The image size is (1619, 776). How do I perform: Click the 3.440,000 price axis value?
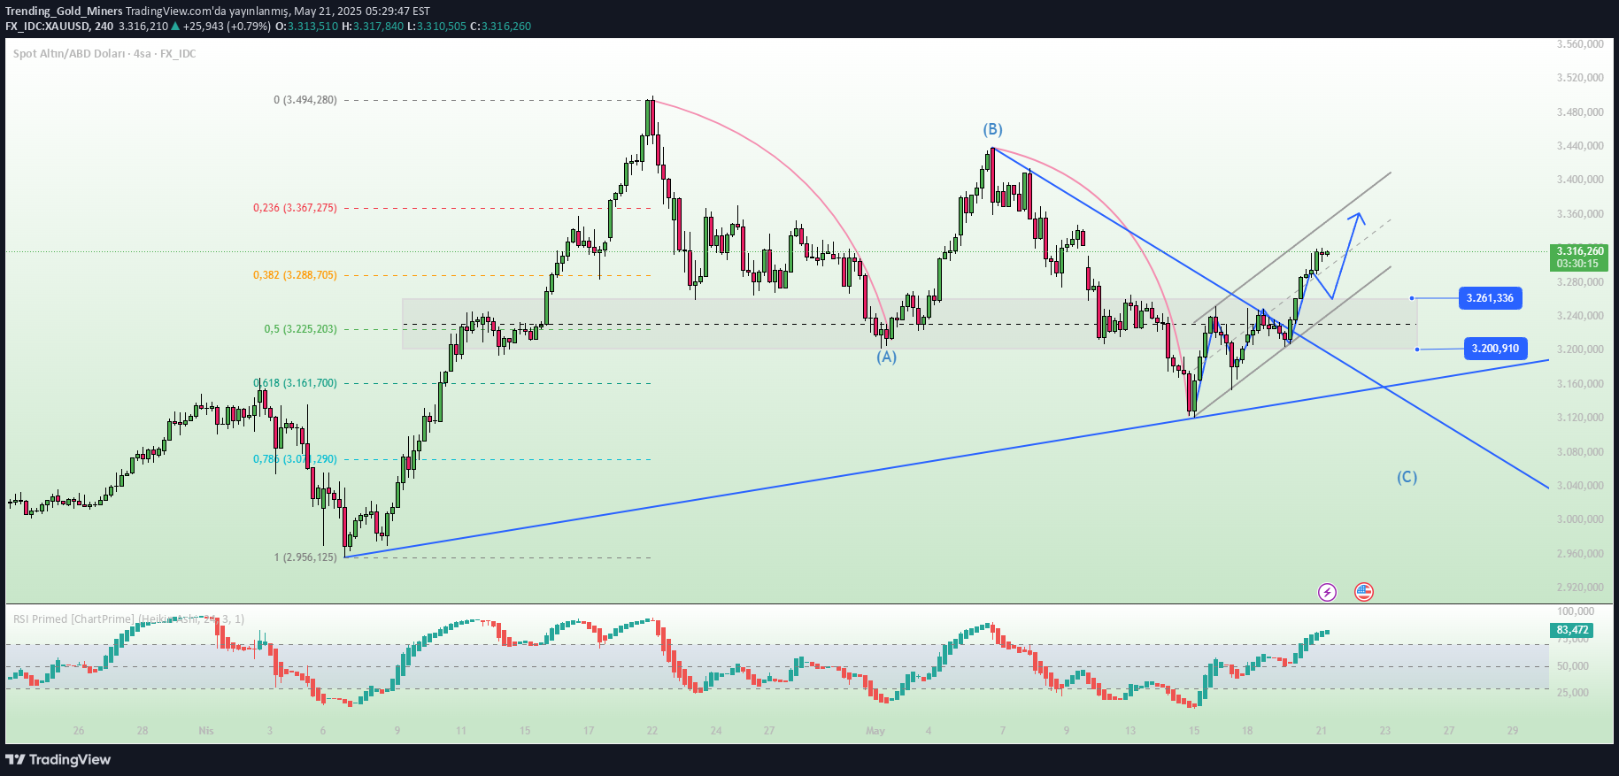point(1580,146)
